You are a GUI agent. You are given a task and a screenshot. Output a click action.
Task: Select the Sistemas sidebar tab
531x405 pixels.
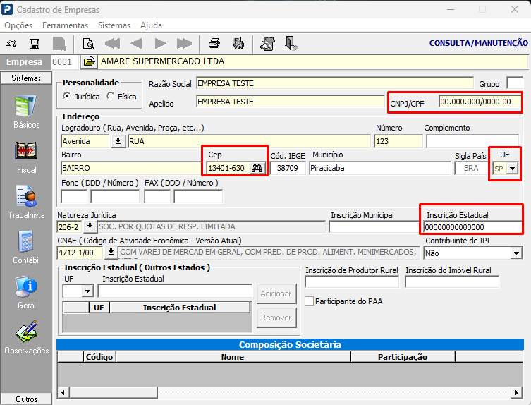click(x=26, y=78)
